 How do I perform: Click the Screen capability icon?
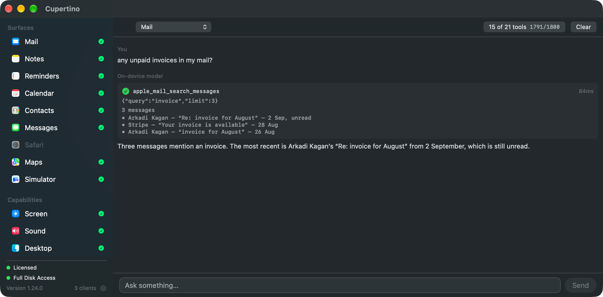(16, 214)
